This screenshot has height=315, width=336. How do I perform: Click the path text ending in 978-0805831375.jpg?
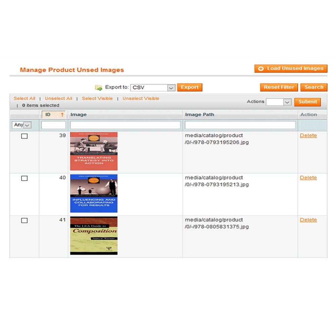pyautogui.click(x=217, y=223)
